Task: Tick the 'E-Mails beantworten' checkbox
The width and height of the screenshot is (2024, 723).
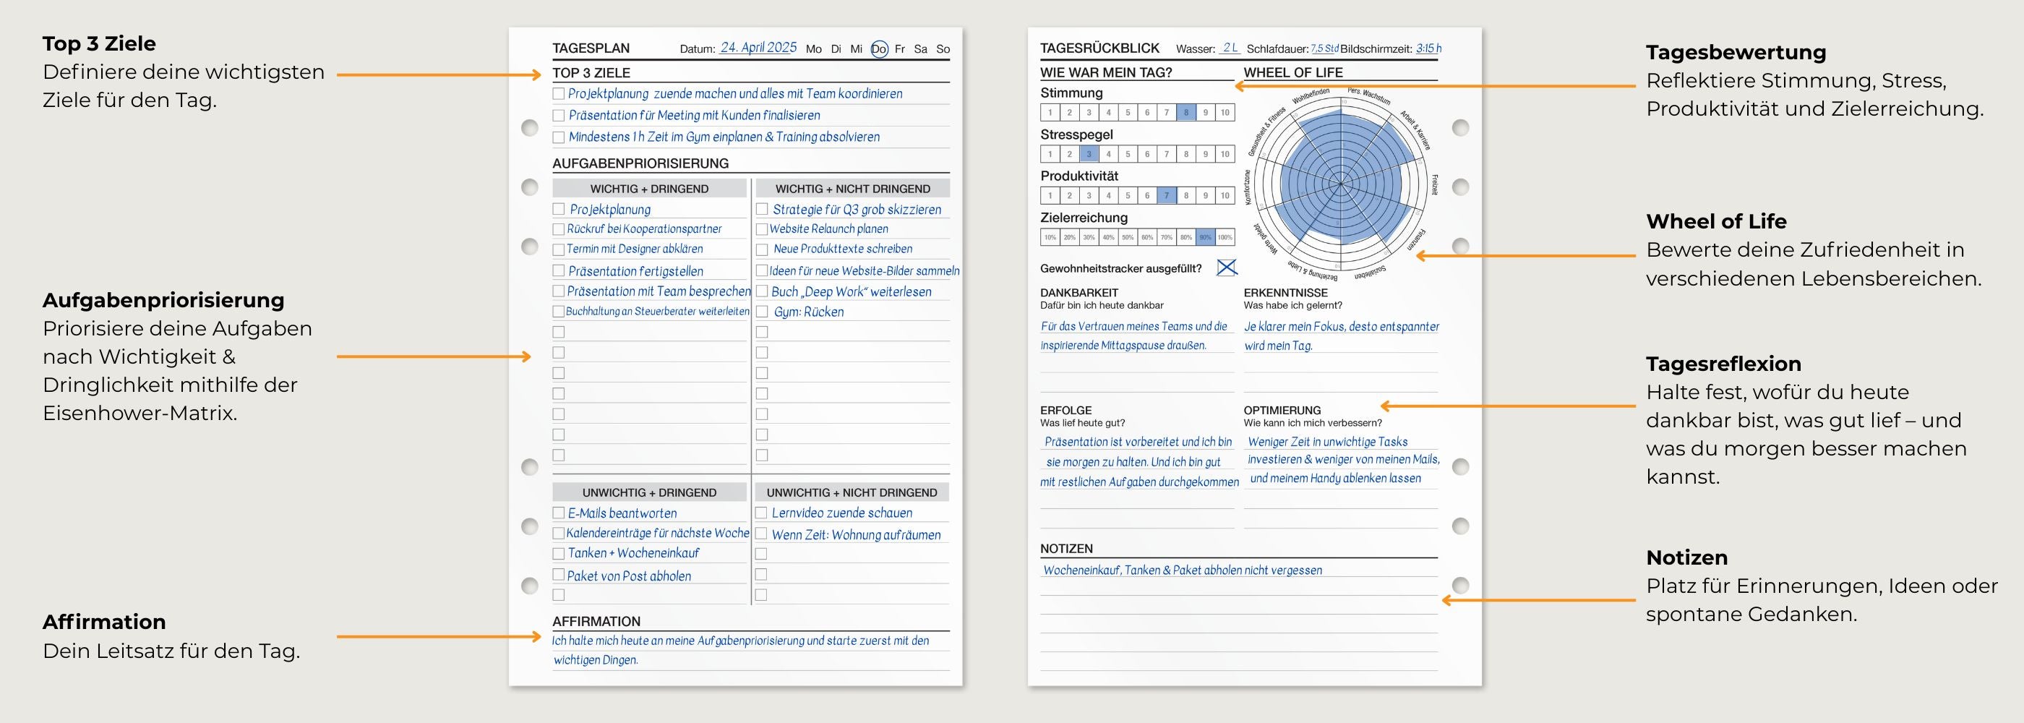Action: click(x=559, y=513)
